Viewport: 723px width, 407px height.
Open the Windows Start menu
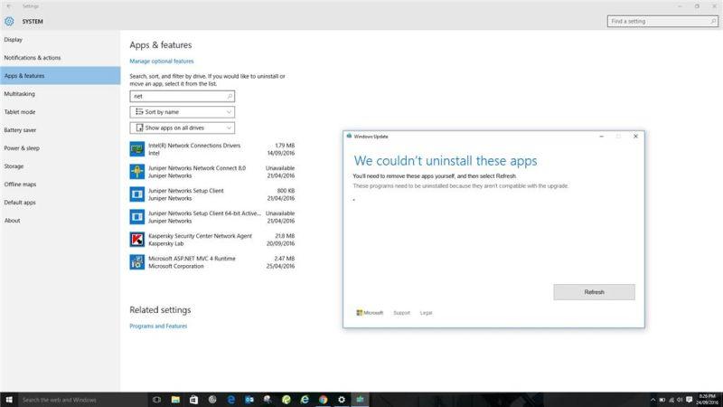9,400
